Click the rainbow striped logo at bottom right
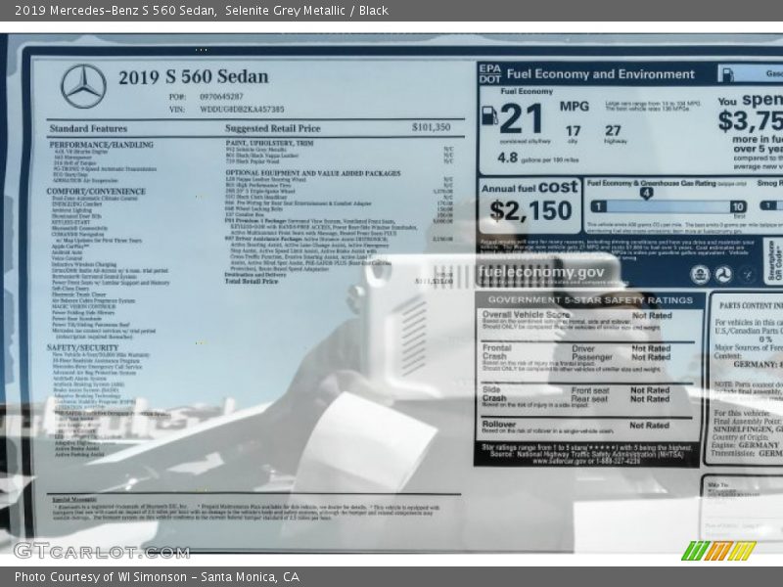This screenshot has height=587, width=783. [x=718, y=551]
